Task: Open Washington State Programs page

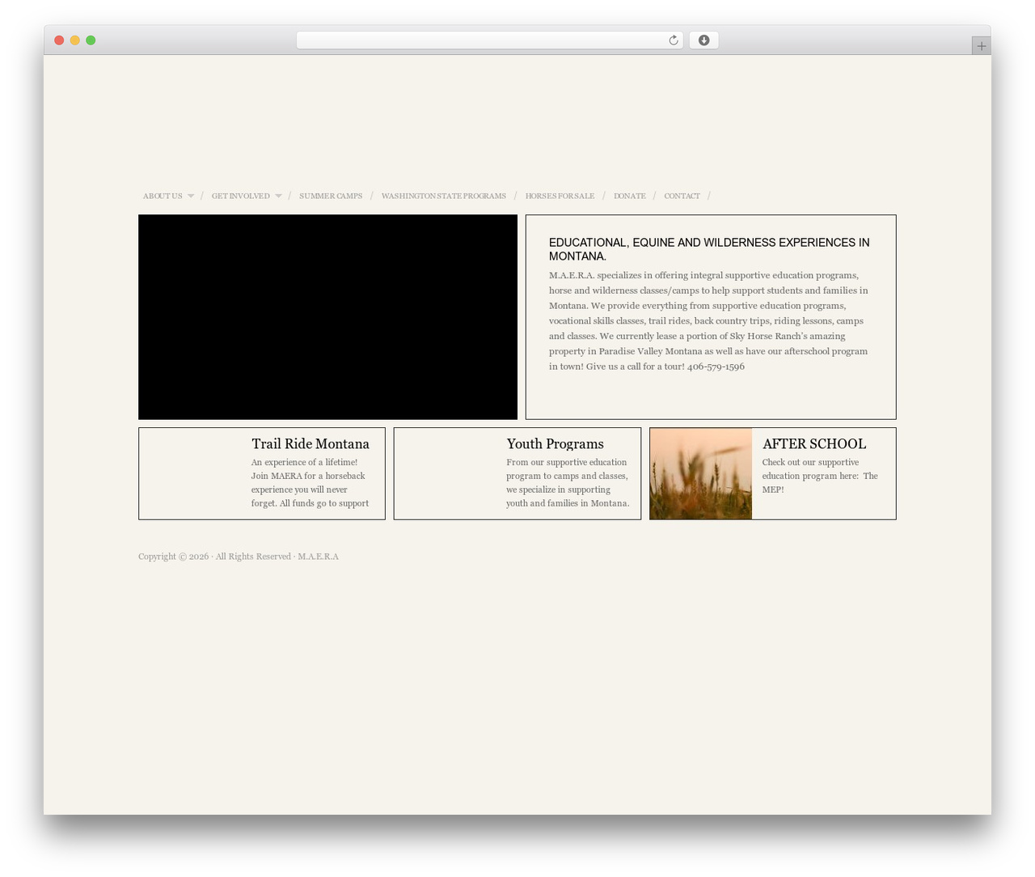Action: pos(444,196)
